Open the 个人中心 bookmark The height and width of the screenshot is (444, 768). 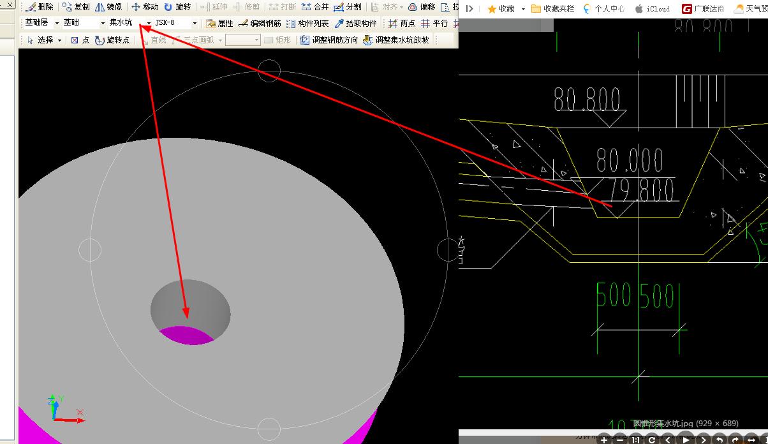click(603, 9)
